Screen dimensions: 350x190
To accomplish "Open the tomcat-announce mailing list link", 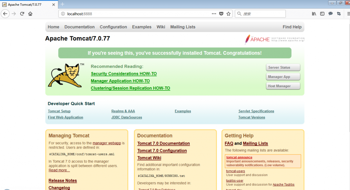I will 239,157.
